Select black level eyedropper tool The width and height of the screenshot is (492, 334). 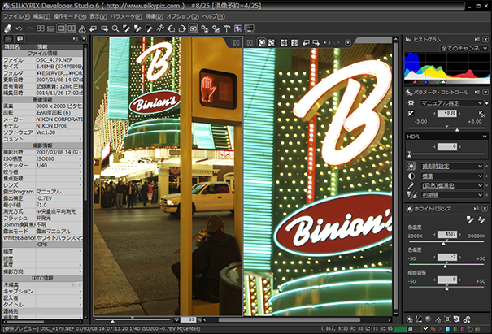[x=149, y=29]
